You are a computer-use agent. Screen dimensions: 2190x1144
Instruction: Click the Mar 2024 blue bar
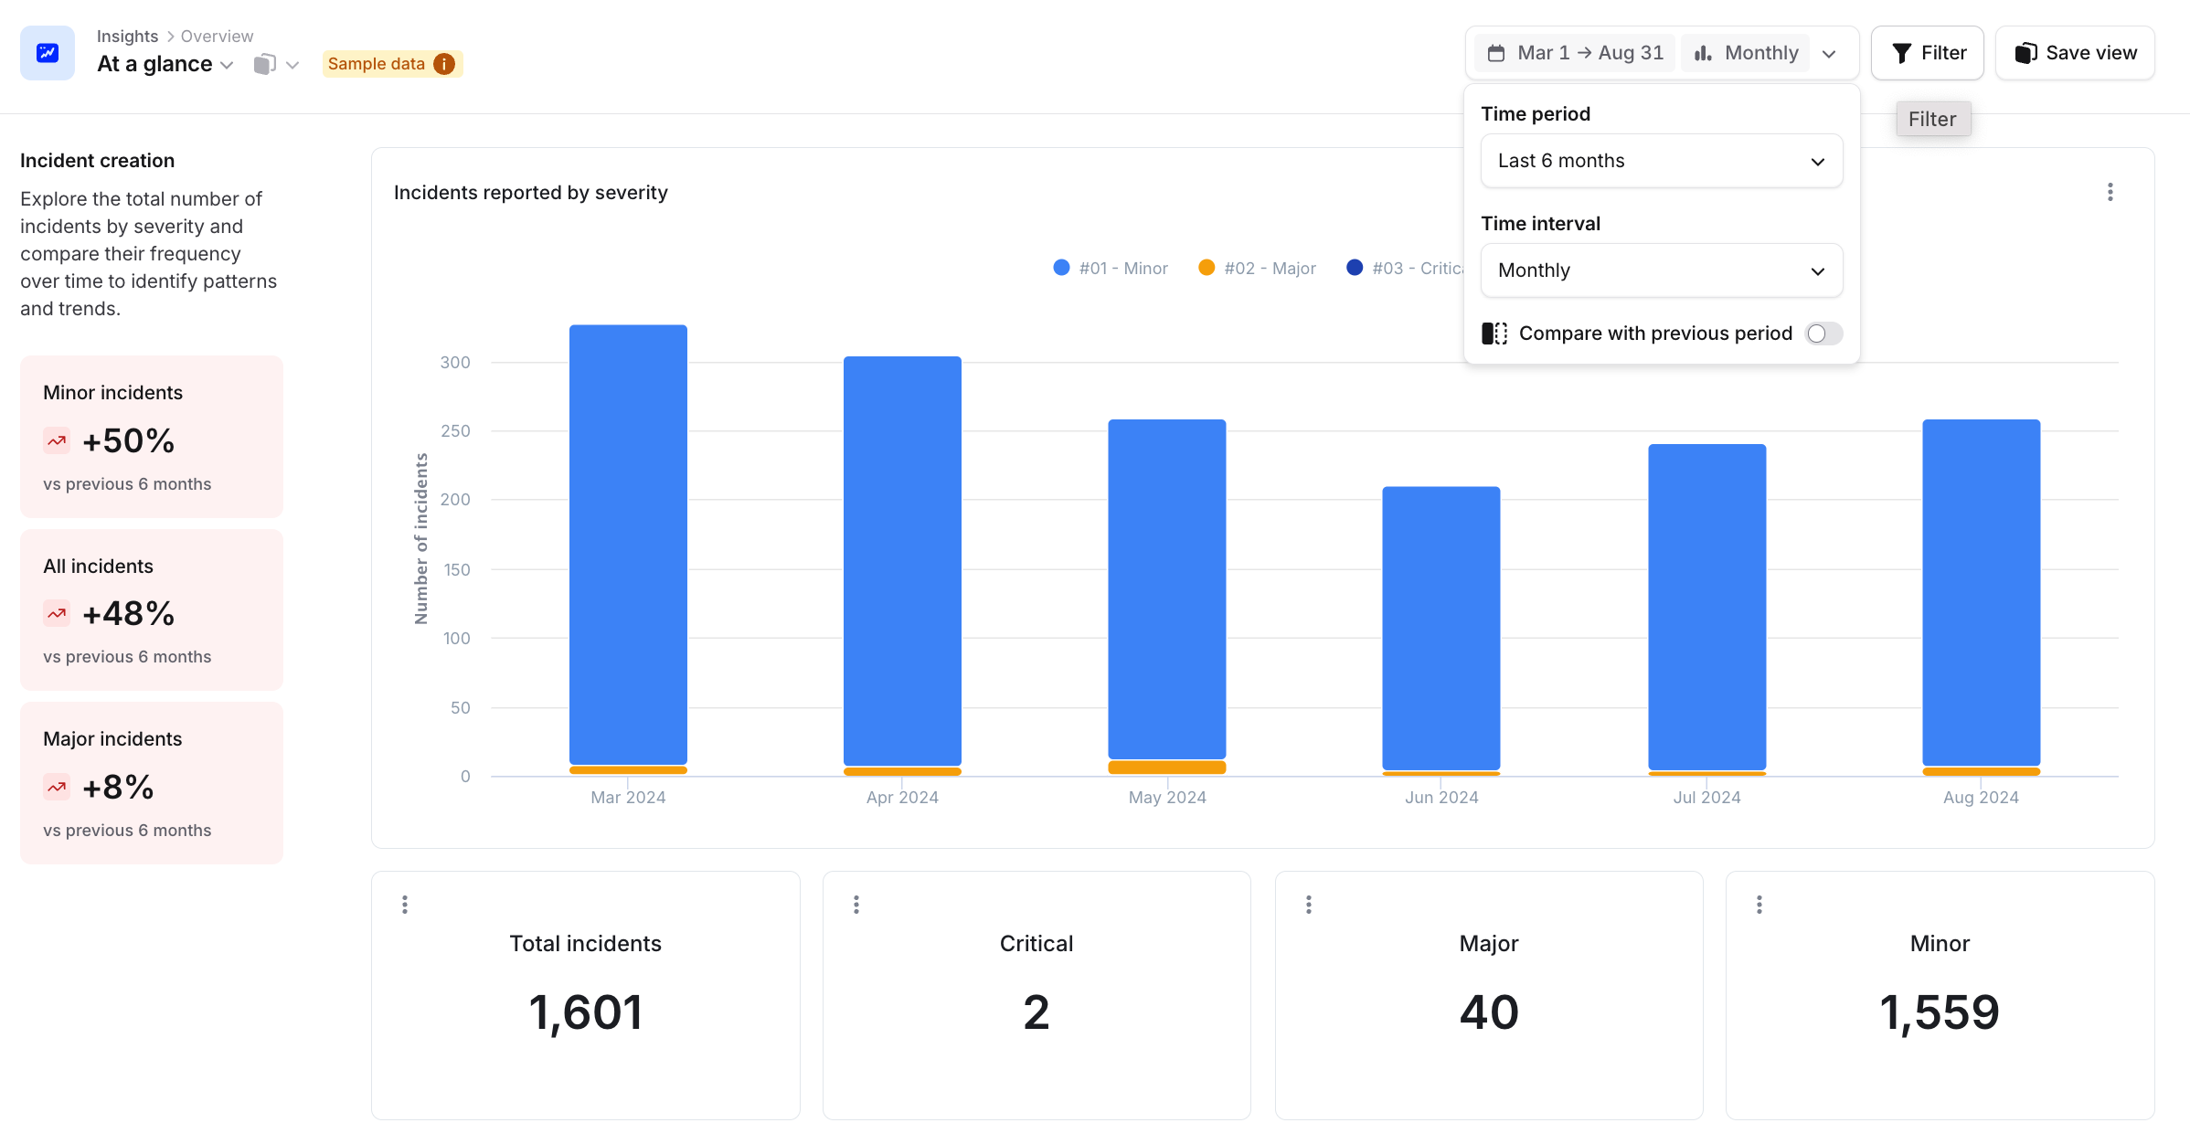tap(628, 544)
